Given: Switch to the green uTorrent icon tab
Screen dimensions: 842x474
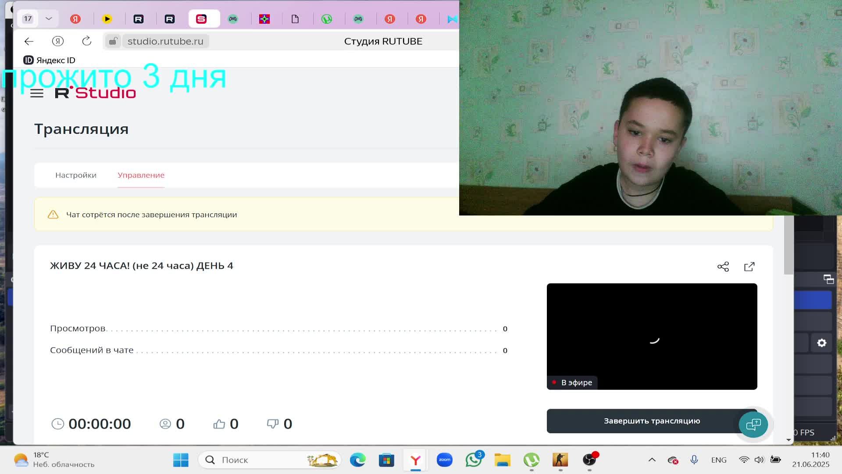Looking at the screenshot, I should pos(327,19).
